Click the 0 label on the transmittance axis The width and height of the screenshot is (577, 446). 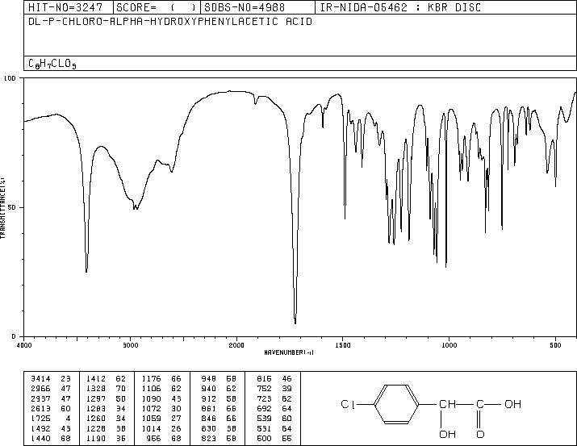14,336
